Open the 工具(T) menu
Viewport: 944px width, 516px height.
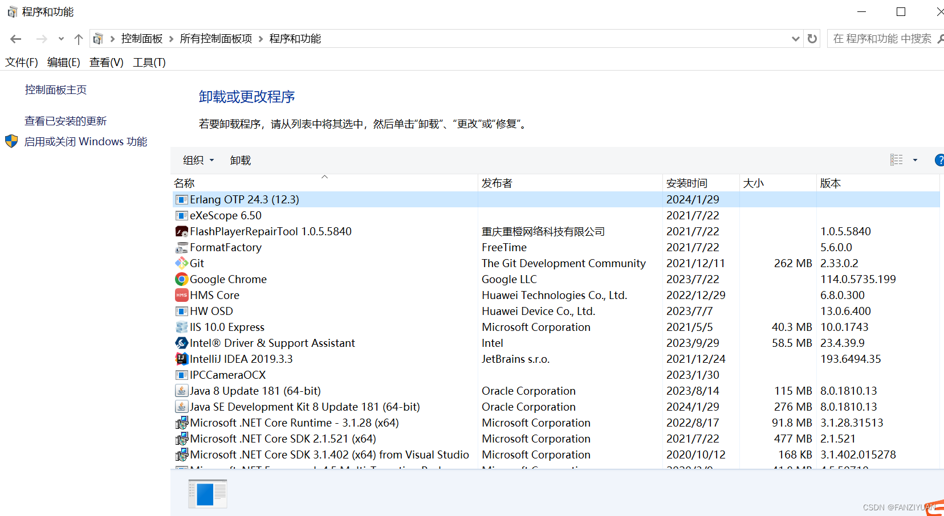point(149,62)
